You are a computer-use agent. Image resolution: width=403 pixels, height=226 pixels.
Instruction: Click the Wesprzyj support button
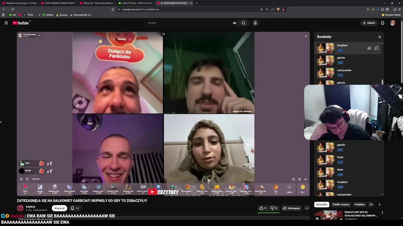pos(60,208)
